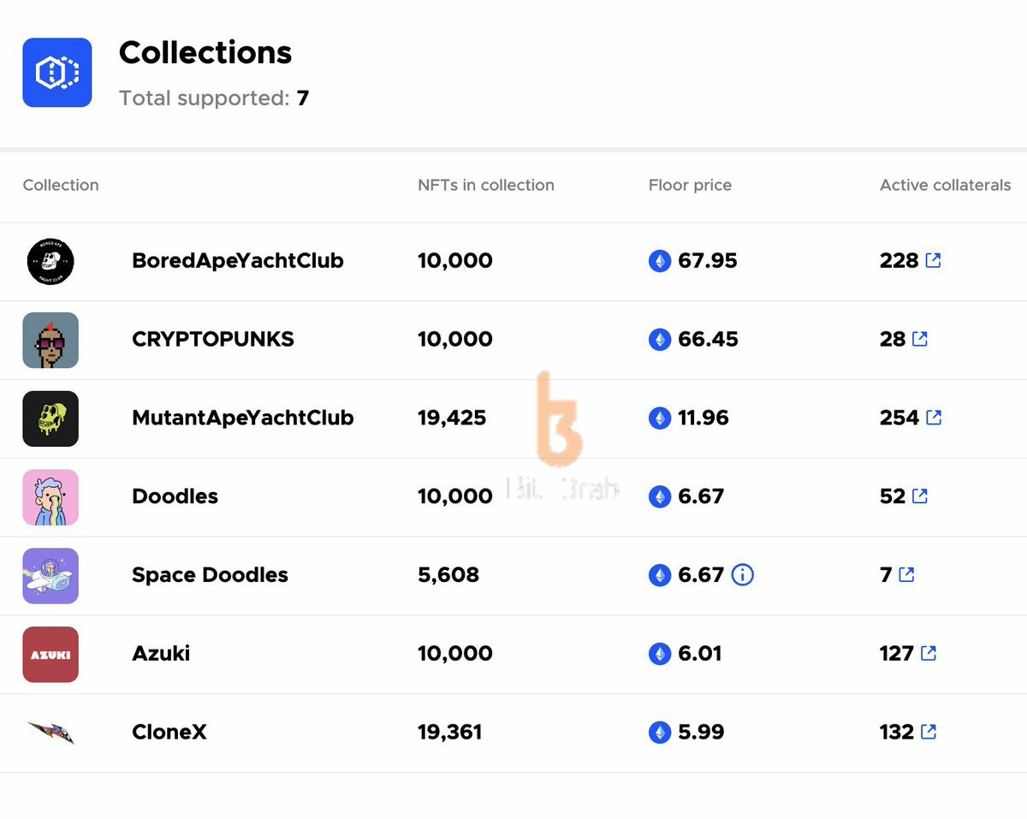Click the Ethereum icon next to 11.96
Image resolution: width=1027 pixels, height=819 pixels.
pyautogui.click(x=660, y=418)
